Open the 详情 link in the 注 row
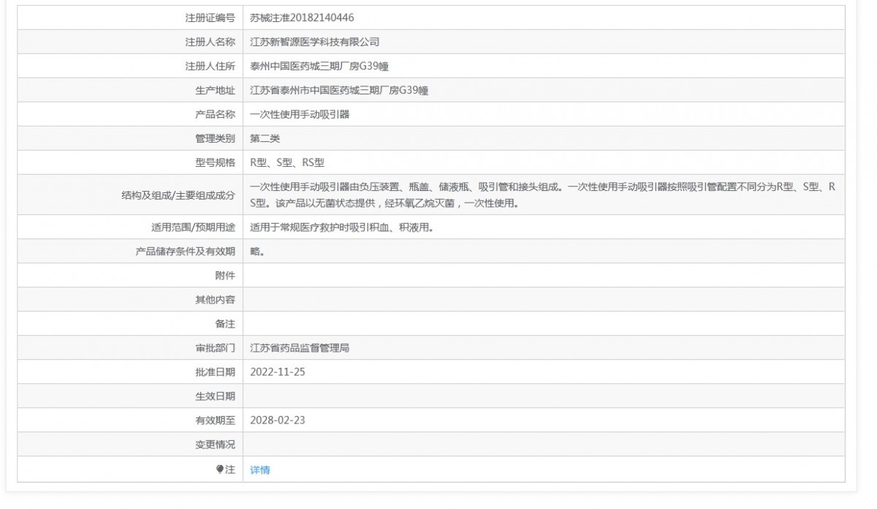 click(x=259, y=470)
